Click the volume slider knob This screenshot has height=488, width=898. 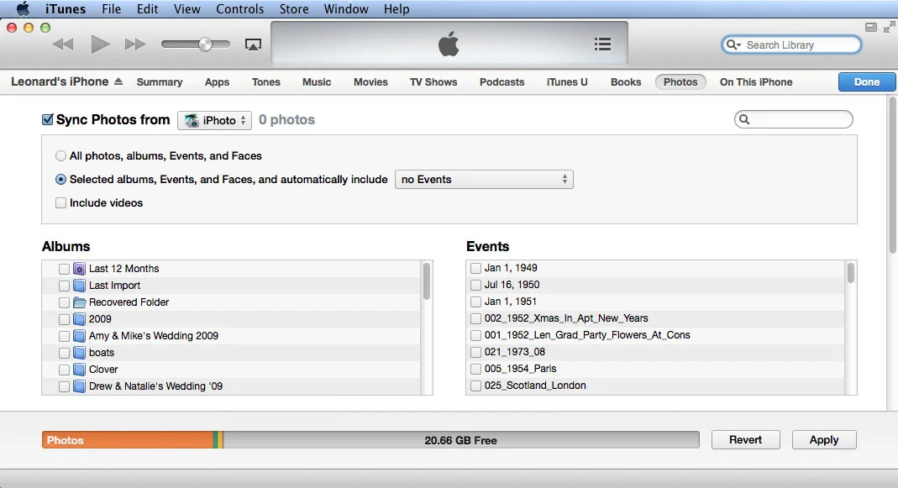[x=205, y=45]
